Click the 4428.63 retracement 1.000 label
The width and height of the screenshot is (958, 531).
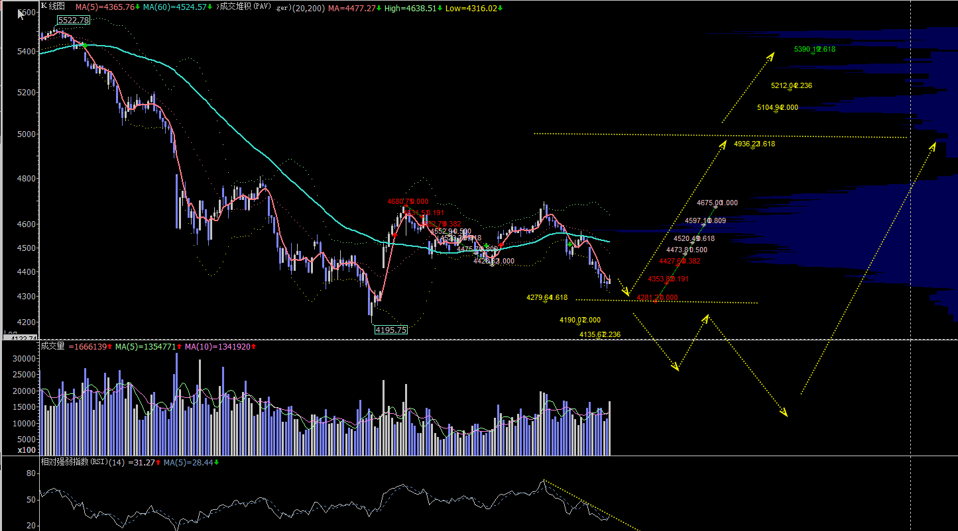click(x=494, y=262)
